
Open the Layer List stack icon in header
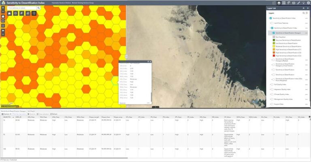[279, 3]
